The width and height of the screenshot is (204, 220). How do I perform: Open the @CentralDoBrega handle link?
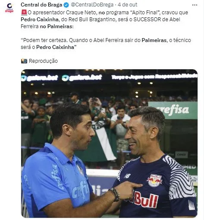(x=92, y=5)
